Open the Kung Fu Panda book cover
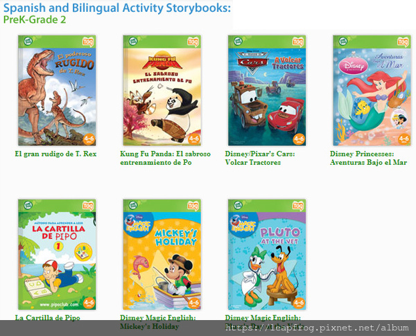The image size is (416, 336). [162, 91]
